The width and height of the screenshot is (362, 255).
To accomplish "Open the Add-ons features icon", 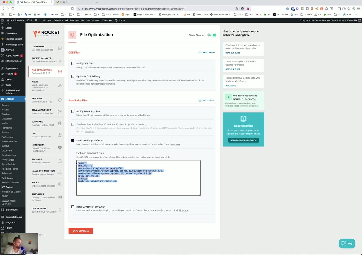I will tap(60, 161).
